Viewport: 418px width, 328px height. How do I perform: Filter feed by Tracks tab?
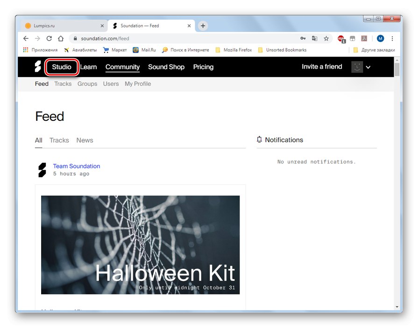pos(59,140)
